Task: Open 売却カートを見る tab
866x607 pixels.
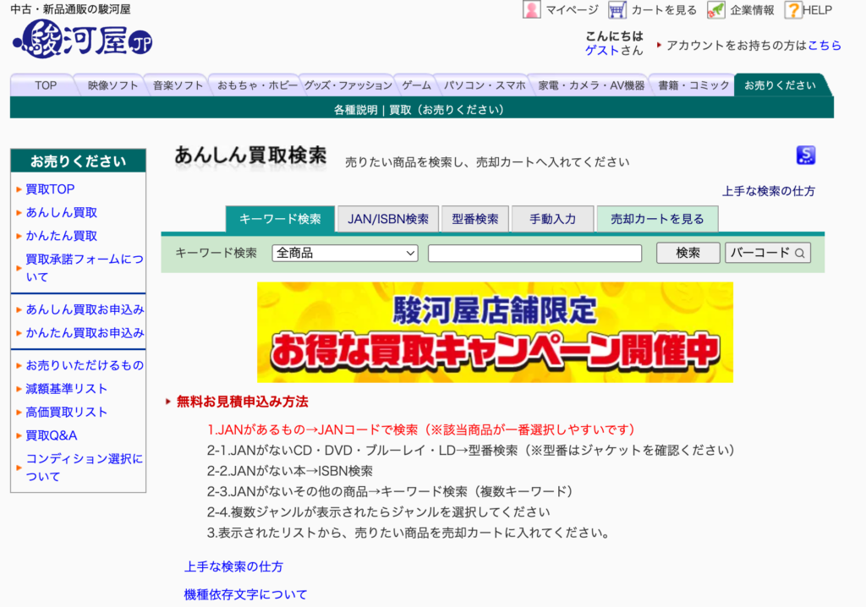Action: [657, 219]
